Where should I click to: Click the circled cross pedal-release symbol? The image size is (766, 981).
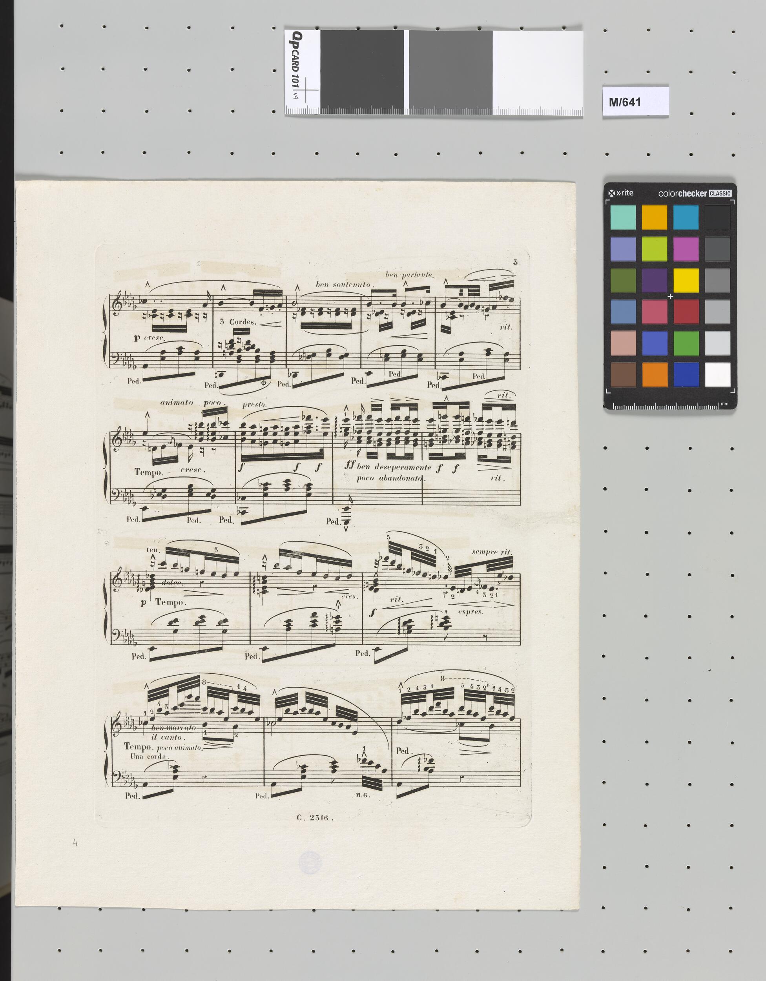[x=264, y=383]
